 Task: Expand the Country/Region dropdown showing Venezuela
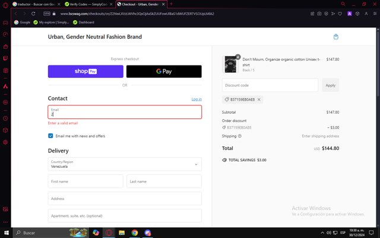(x=125, y=164)
